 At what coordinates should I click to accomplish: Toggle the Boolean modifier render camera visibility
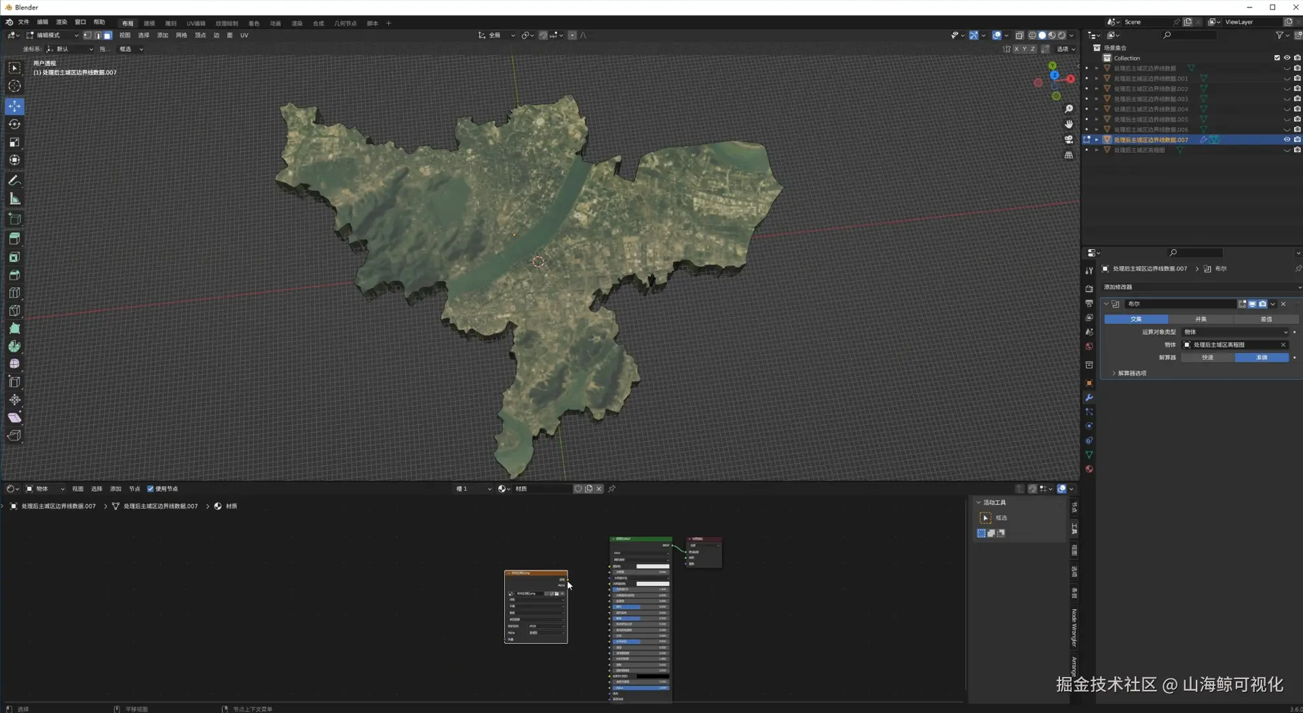[1263, 304]
